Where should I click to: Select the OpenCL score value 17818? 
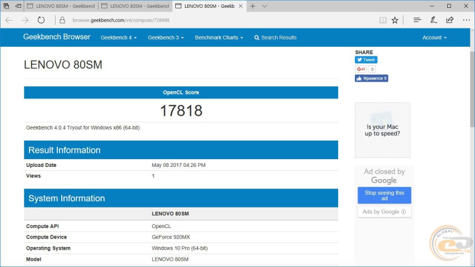coord(181,111)
